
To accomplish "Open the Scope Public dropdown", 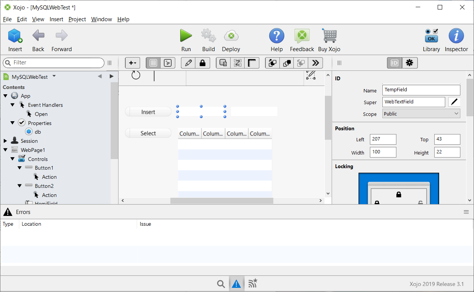I will 421,114.
